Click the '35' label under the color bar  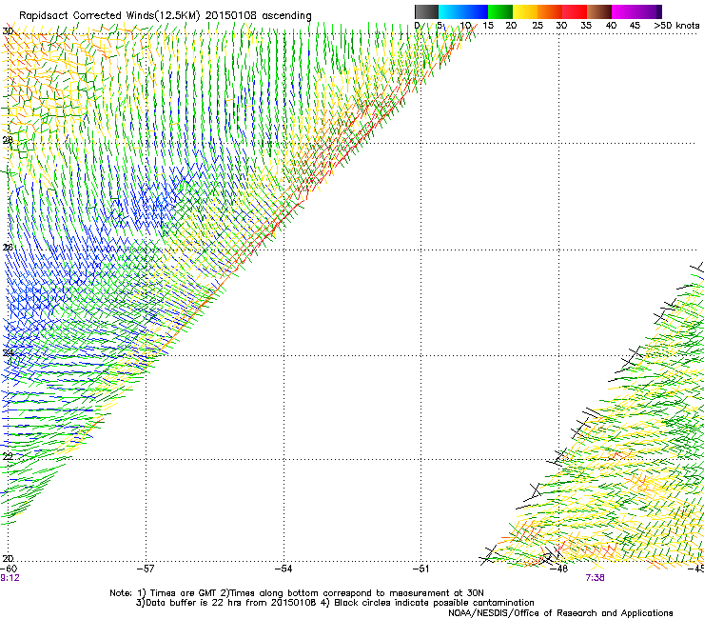pos(586,26)
